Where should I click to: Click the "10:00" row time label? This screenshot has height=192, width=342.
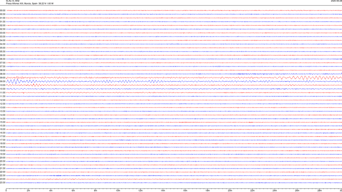[x=2, y=85]
